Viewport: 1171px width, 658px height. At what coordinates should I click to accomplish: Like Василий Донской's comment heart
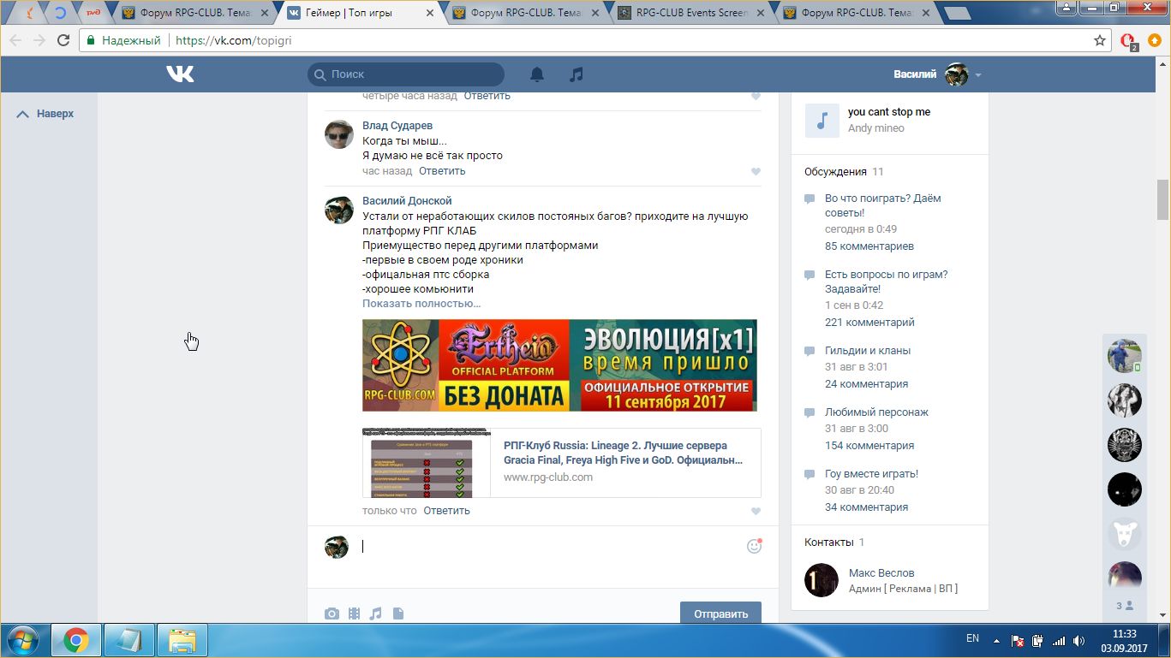coord(756,511)
